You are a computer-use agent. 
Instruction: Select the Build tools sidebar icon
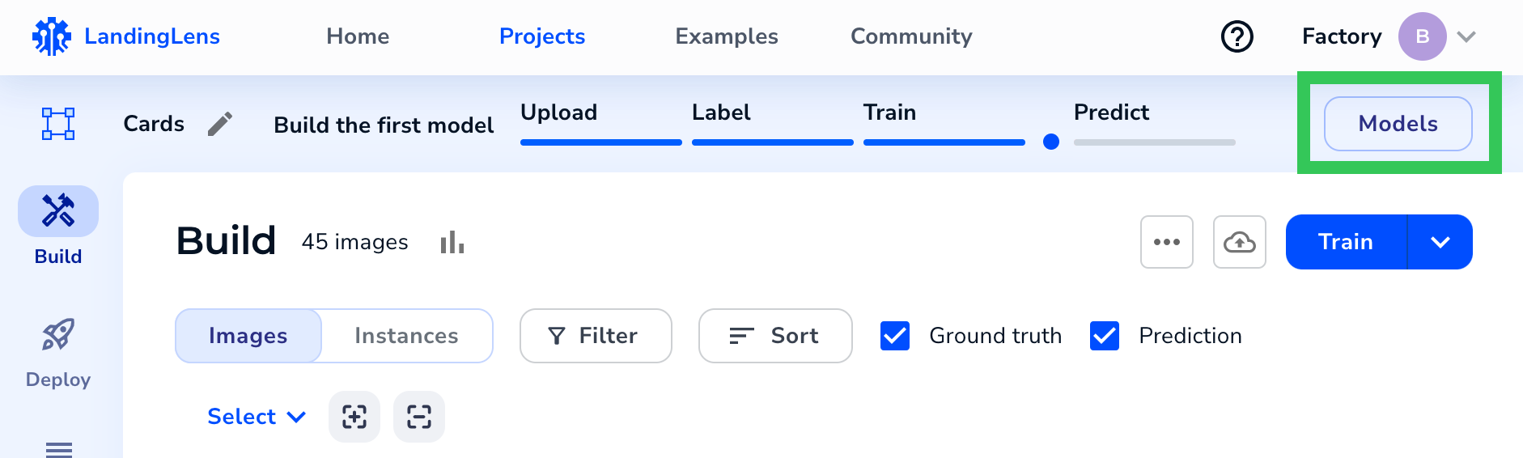(58, 211)
